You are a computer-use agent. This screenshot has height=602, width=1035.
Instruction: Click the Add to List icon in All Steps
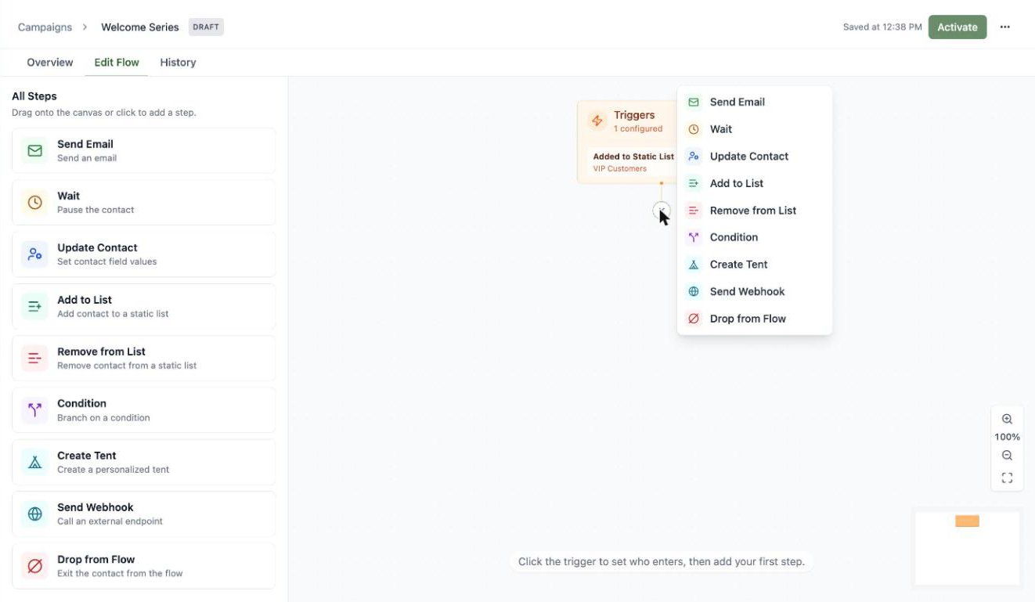click(34, 306)
